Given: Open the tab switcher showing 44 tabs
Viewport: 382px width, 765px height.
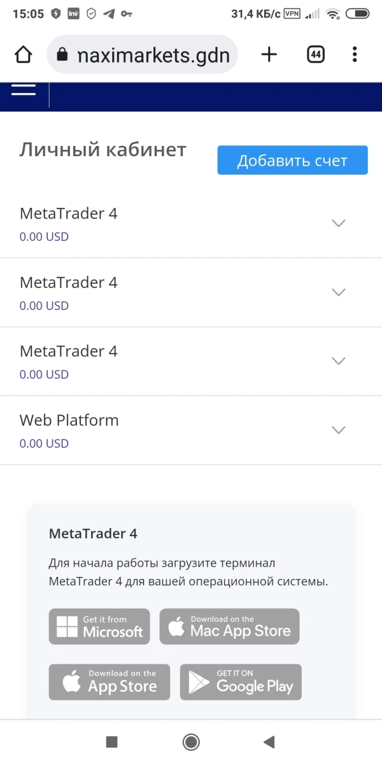Looking at the screenshot, I should [x=315, y=55].
